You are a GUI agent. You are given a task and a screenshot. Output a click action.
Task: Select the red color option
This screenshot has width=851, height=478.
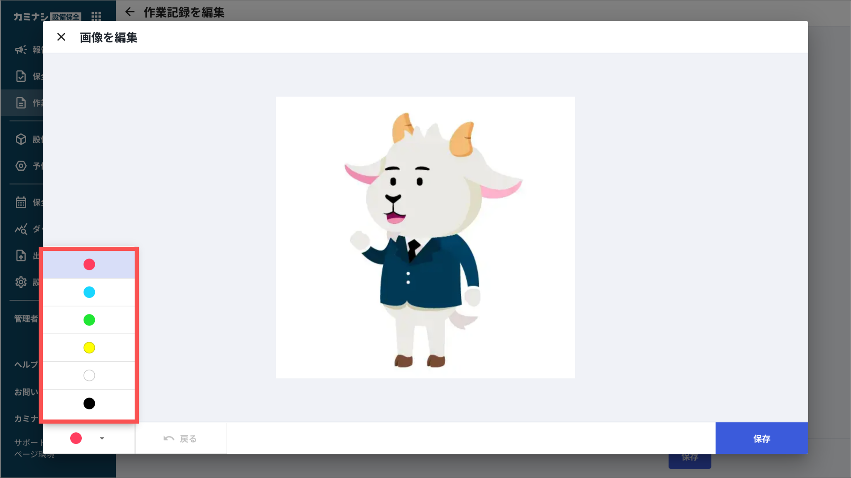coord(89,265)
